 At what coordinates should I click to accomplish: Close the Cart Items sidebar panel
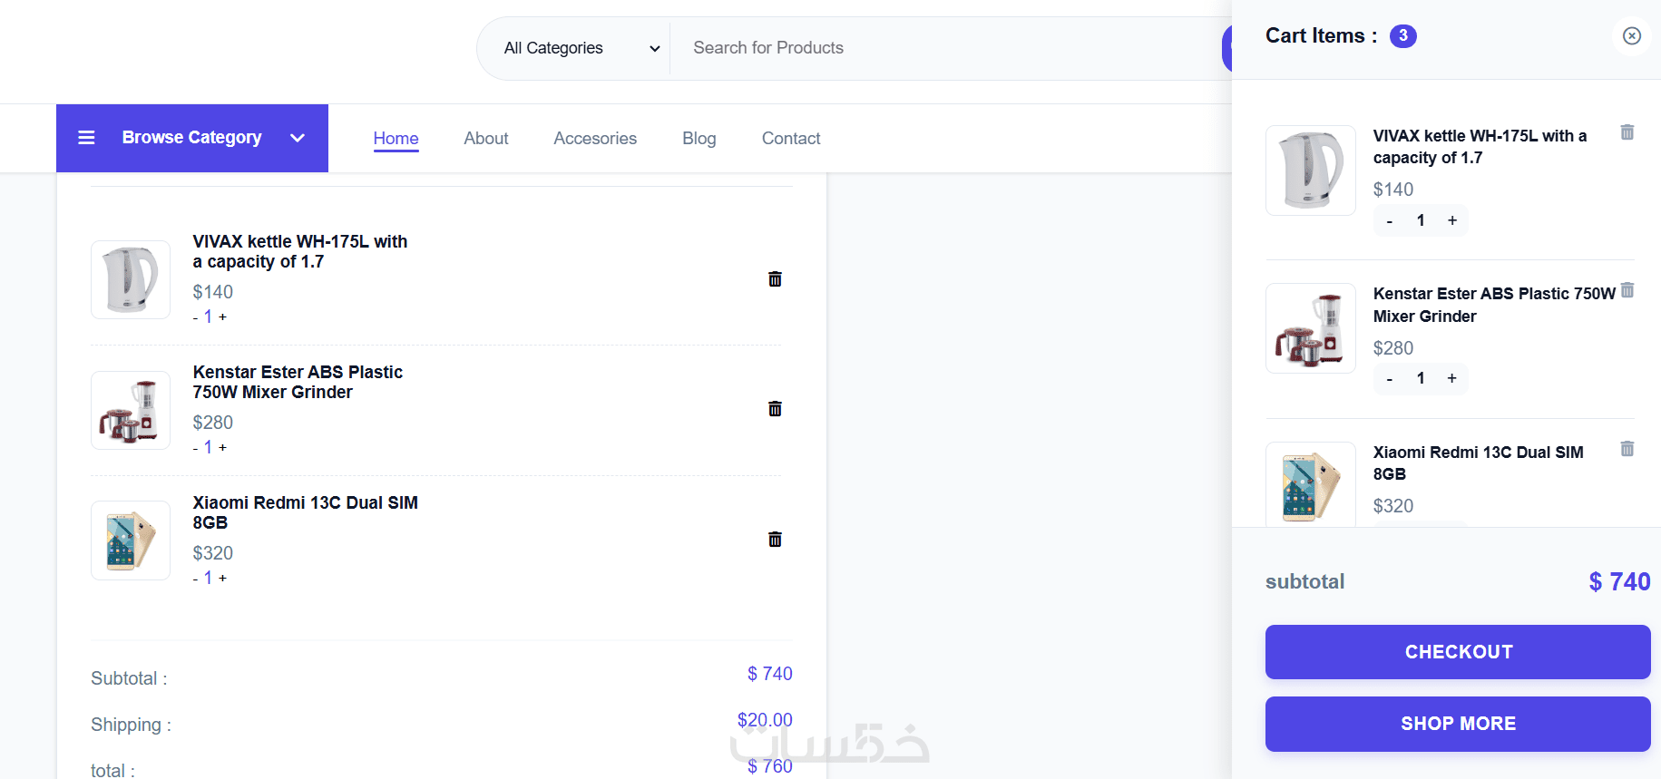click(1632, 36)
